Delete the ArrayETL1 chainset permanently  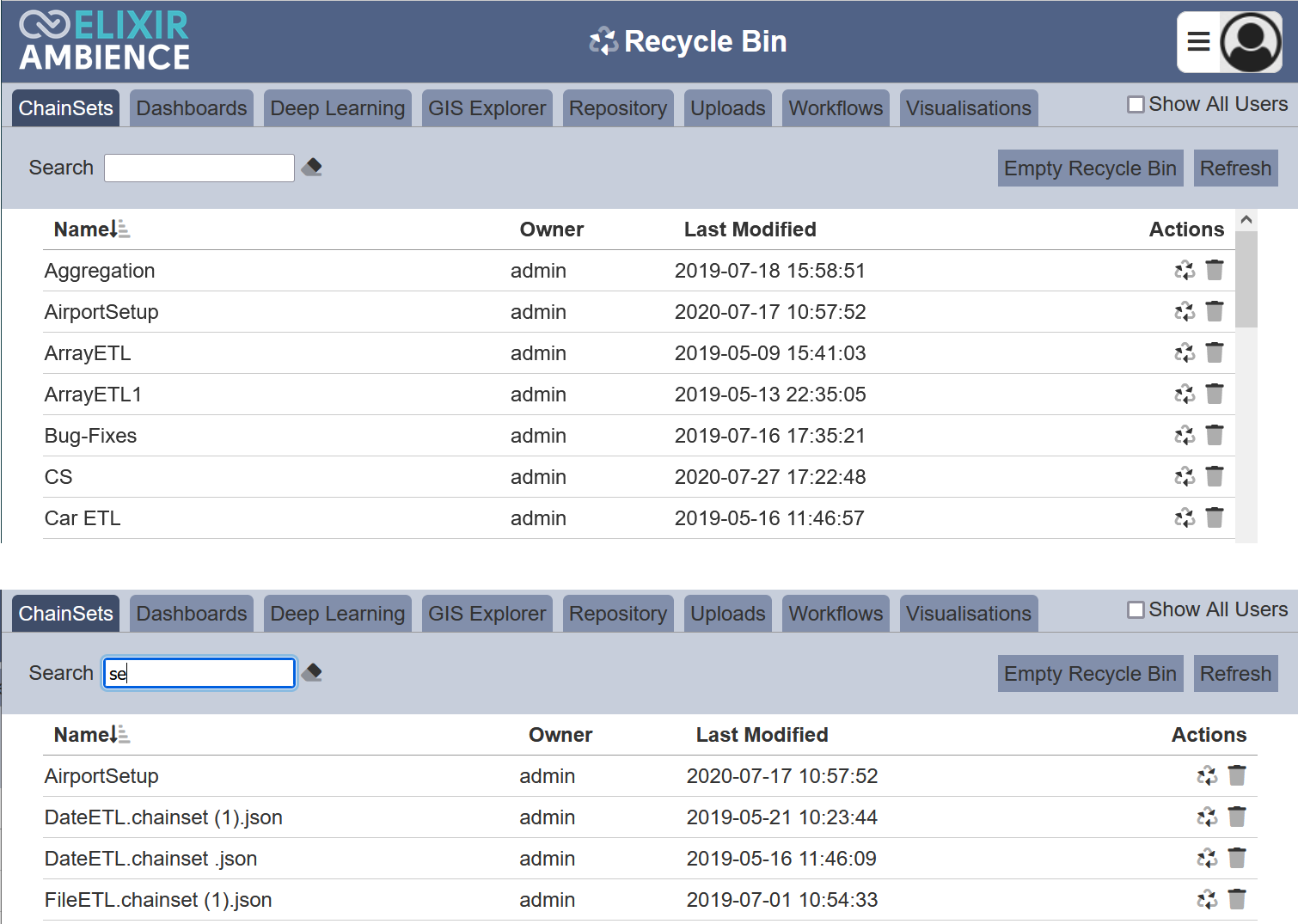tap(1215, 394)
